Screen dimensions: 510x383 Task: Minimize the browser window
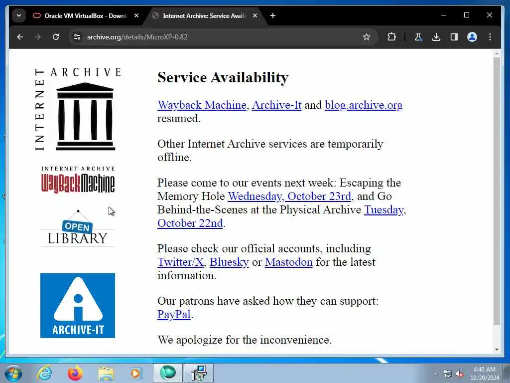coord(444,15)
